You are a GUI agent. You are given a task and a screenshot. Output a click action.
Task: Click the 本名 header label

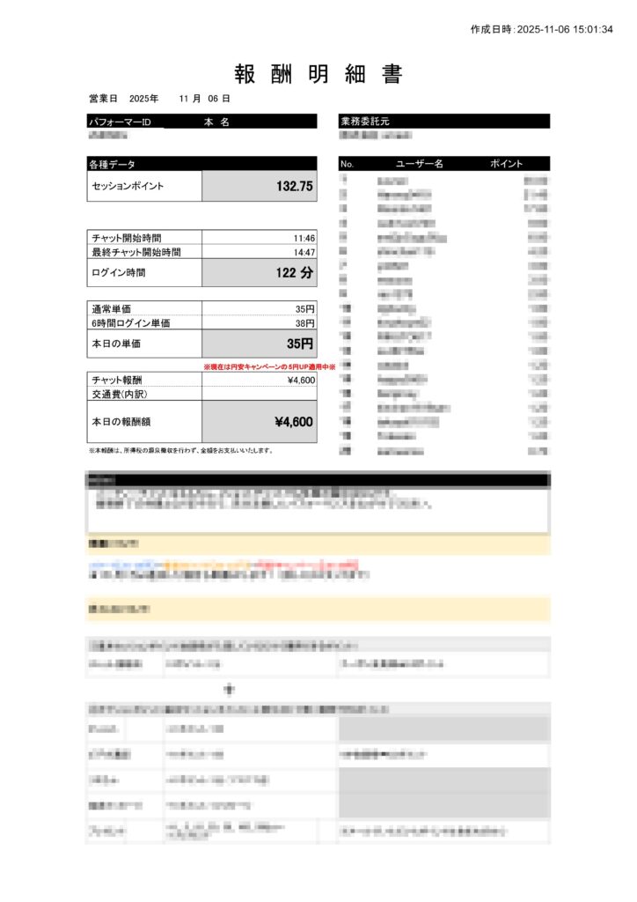[216, 122]
